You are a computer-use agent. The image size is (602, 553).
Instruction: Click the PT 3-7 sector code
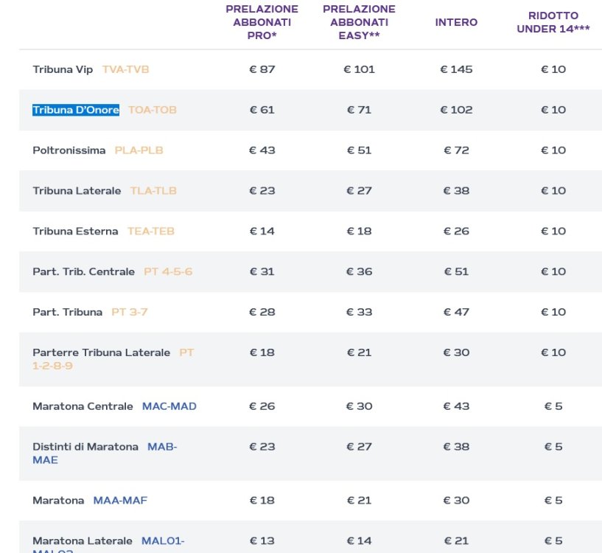130,312
